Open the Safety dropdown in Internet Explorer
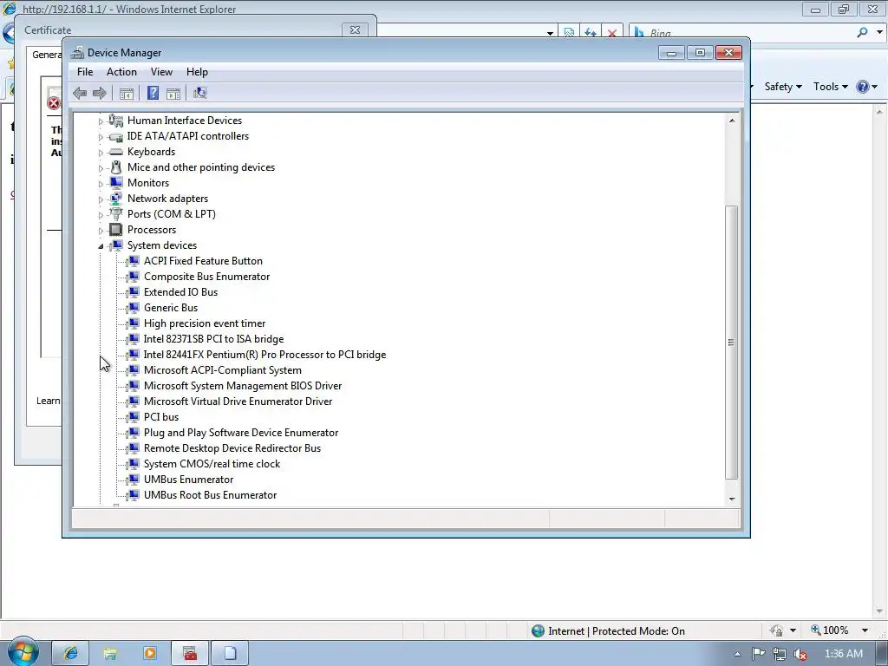The image size is (888, 666). pos(783,87)
